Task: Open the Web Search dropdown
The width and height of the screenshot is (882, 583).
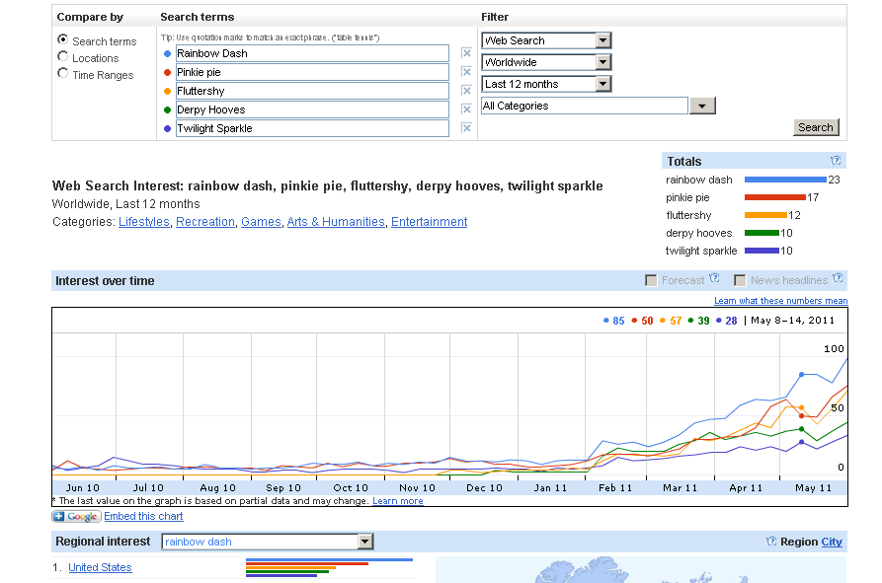Action: coord(546,40)
